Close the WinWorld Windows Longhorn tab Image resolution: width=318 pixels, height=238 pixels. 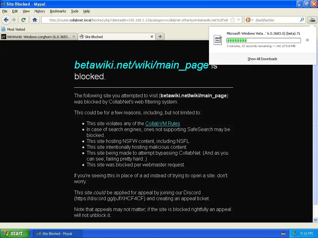(x=74, y=37)
